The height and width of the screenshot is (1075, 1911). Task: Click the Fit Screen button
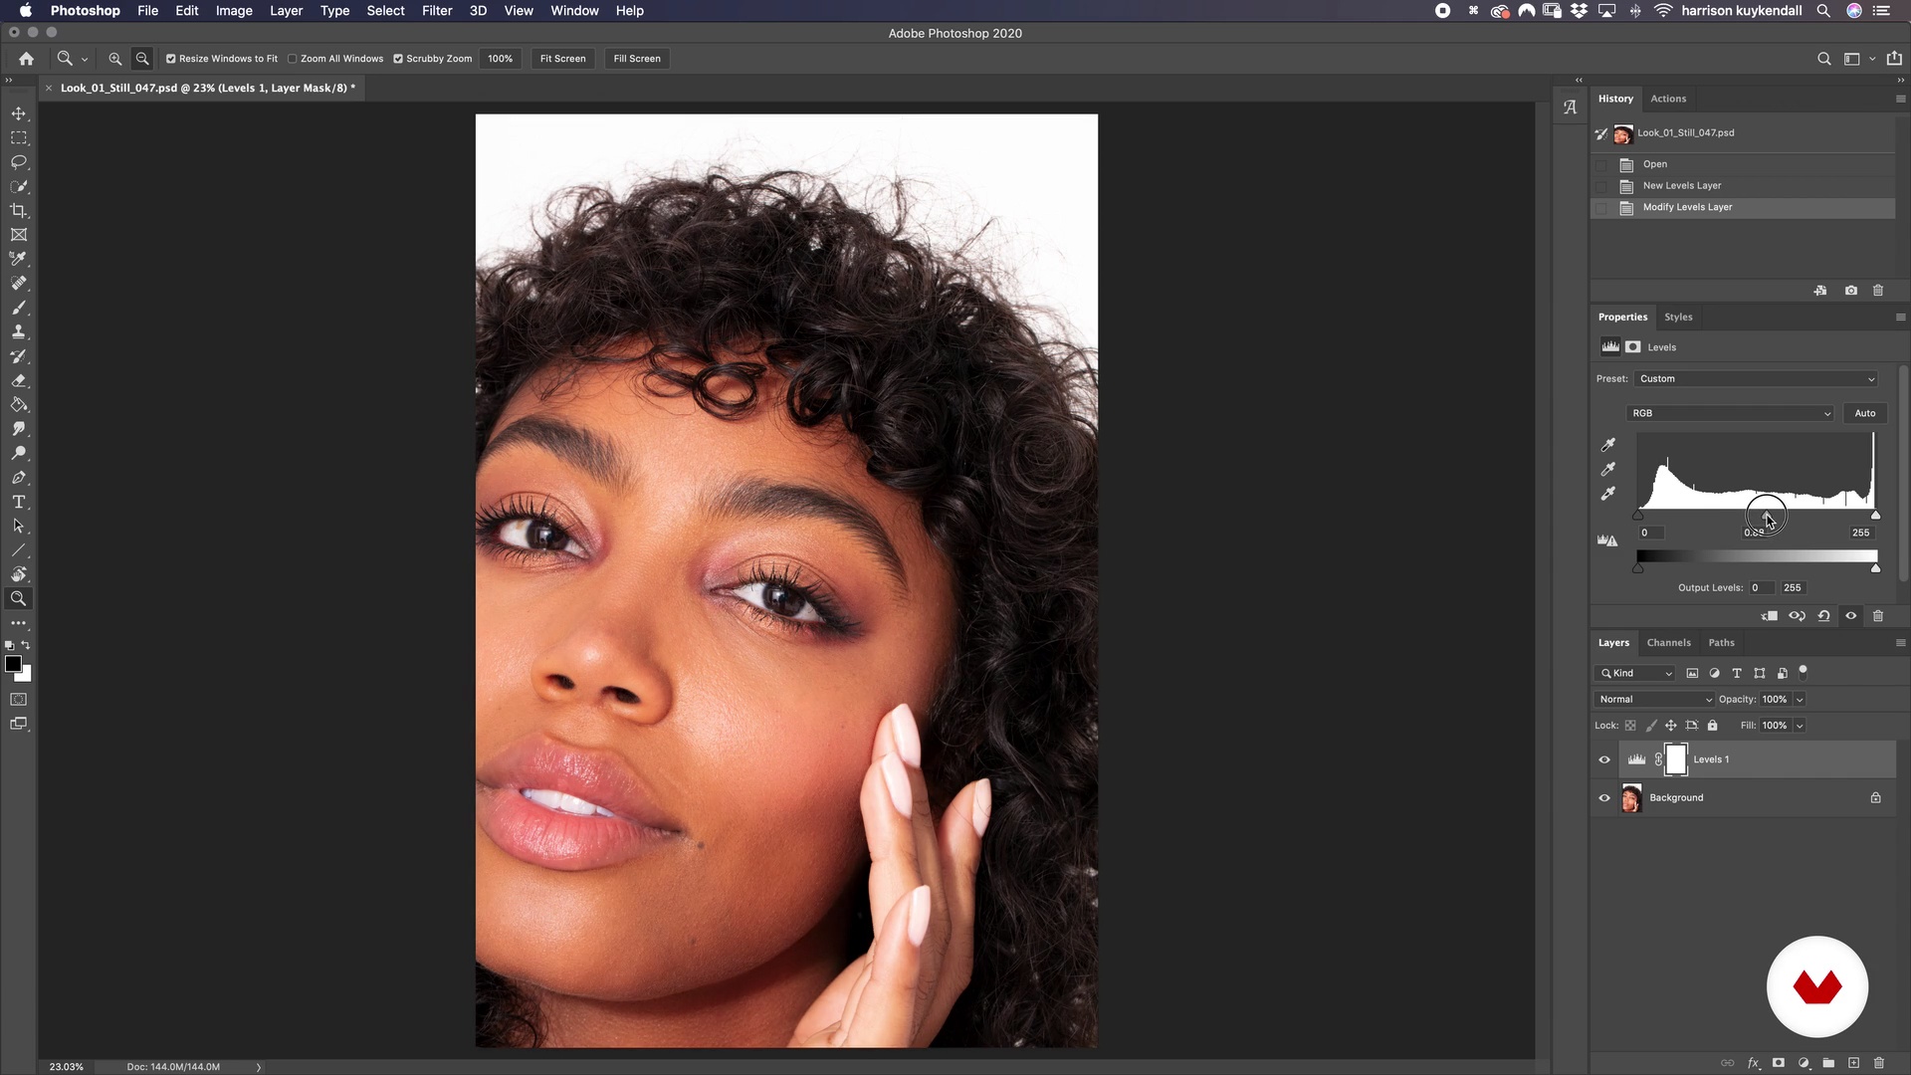pyautogui.click(x=562, y=59)
